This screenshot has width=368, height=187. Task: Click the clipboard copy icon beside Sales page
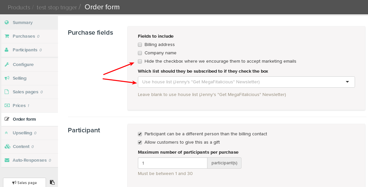point(52,182)
